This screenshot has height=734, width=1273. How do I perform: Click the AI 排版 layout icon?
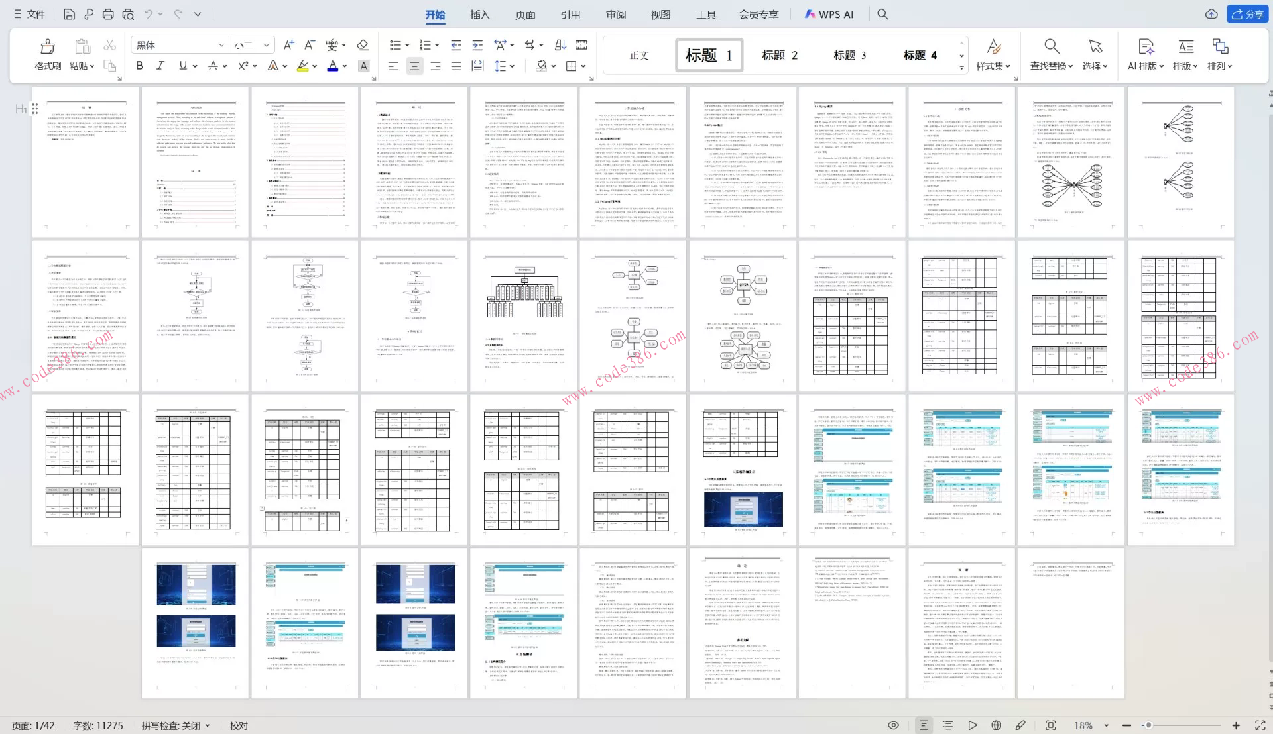[1145, 46]
